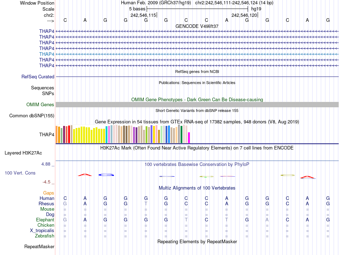Select the cyan bar in GTEx chart
339x255 pixels.
[107, 134]
